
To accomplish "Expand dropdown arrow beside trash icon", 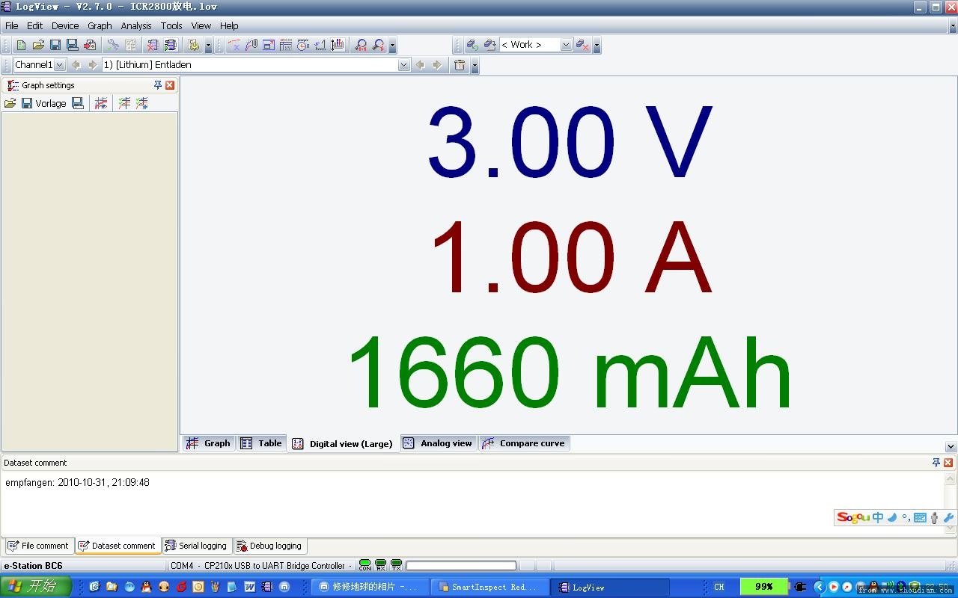I will tap(475, 66).
